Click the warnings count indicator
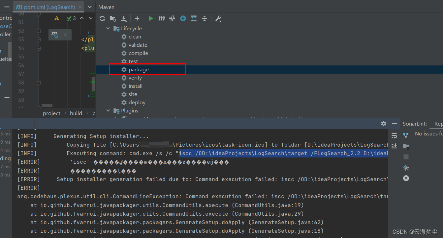Screen dimensions: 443x238 coord(59,18)
